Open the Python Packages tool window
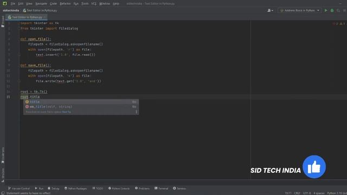The height and width of the screenshot is (195, 347). coord(75,188)
